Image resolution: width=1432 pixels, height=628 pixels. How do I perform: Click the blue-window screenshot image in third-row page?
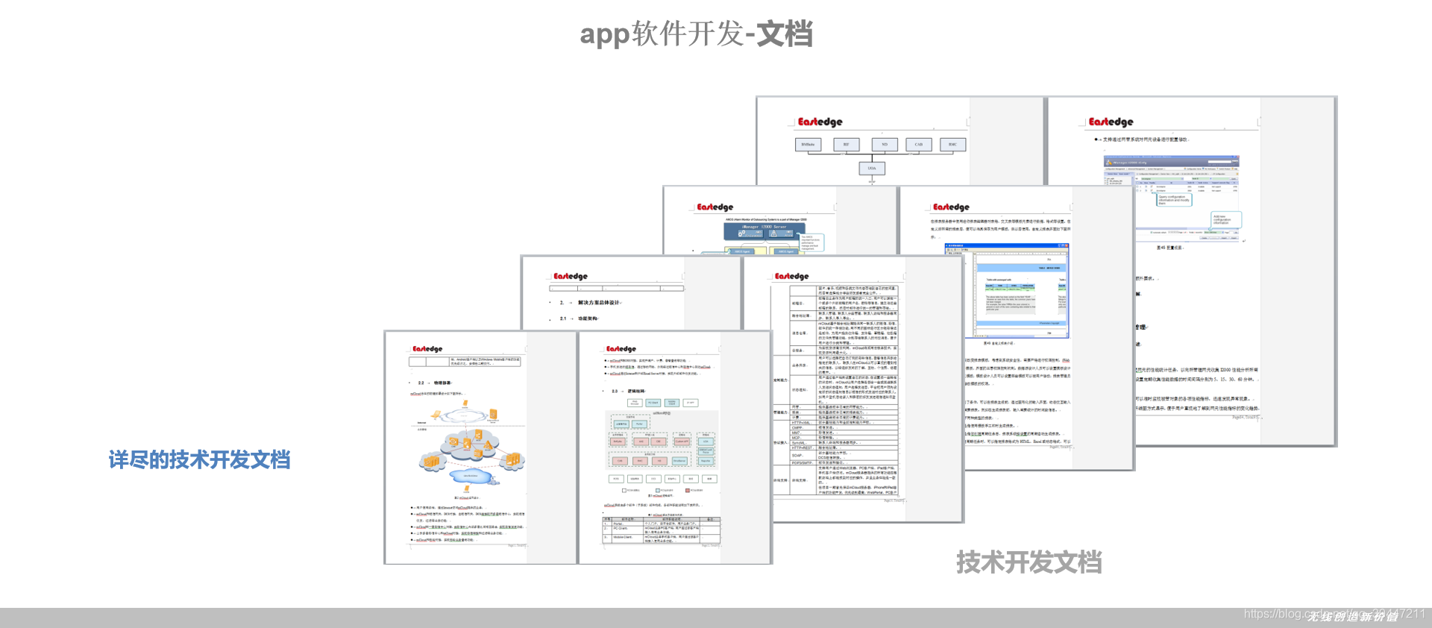[1007, 290]
